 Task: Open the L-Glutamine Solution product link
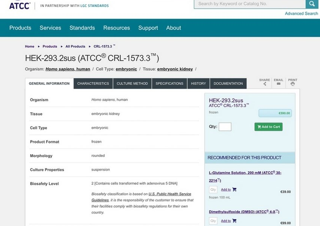click(245, 176)
